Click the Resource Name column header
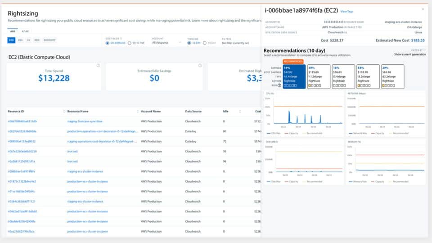 [x=78, y=111]
